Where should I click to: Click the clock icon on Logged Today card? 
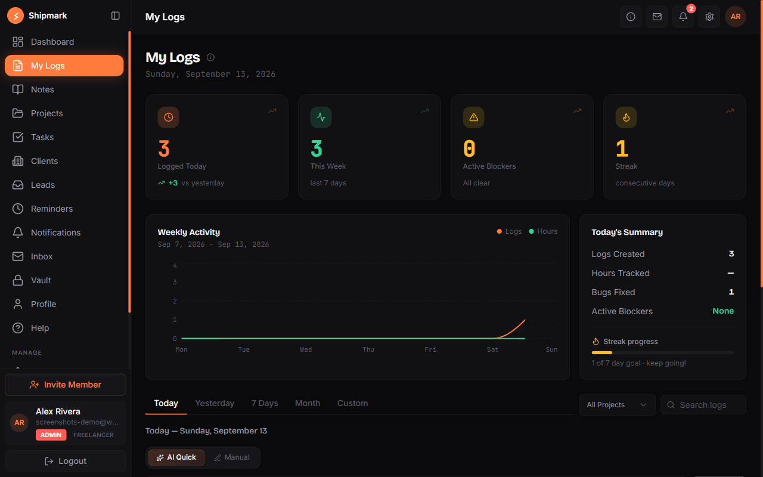point(169,117)
